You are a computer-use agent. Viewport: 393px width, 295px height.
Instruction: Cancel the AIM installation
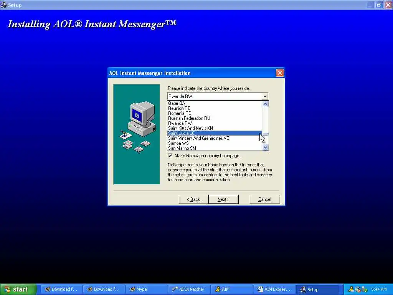click(265, 199)
